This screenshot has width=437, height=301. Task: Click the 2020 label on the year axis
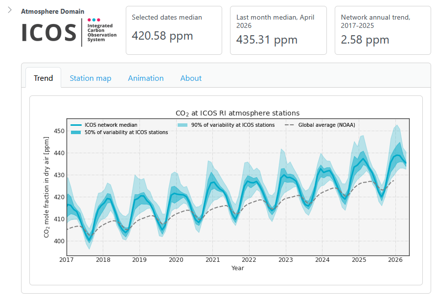tap(176, 260)
